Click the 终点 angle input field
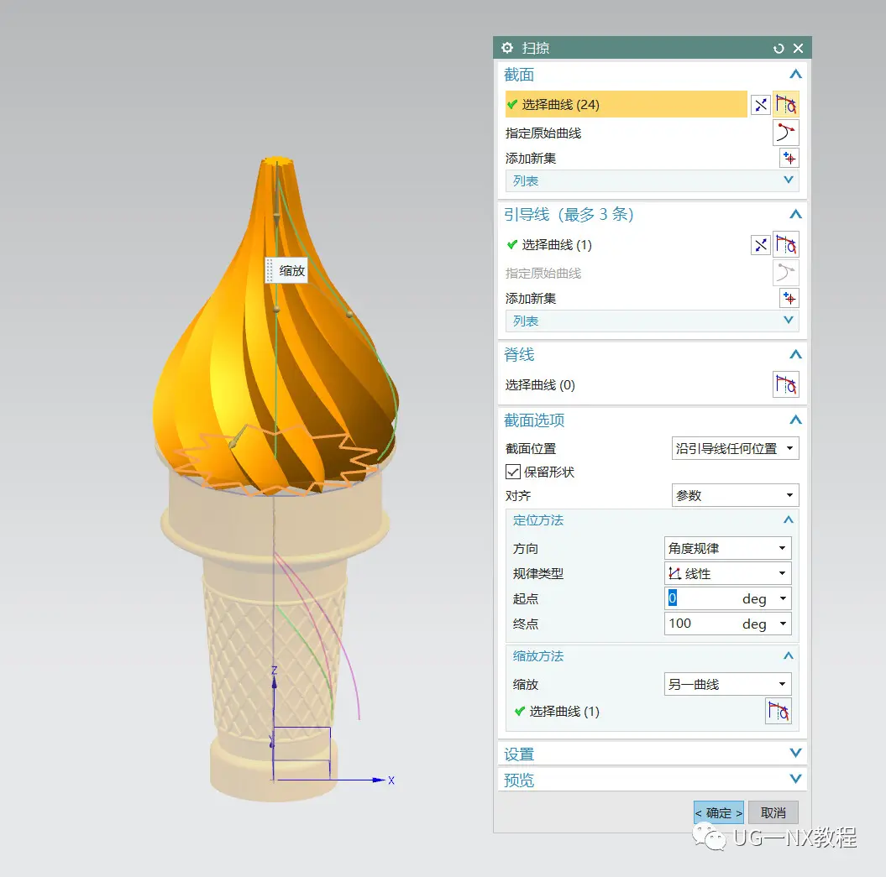886x877 pixels. (x=700, y=624)
